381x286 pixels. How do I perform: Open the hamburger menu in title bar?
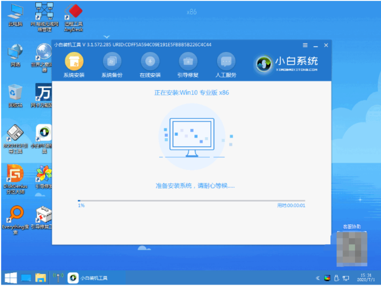tap(305, 45)
